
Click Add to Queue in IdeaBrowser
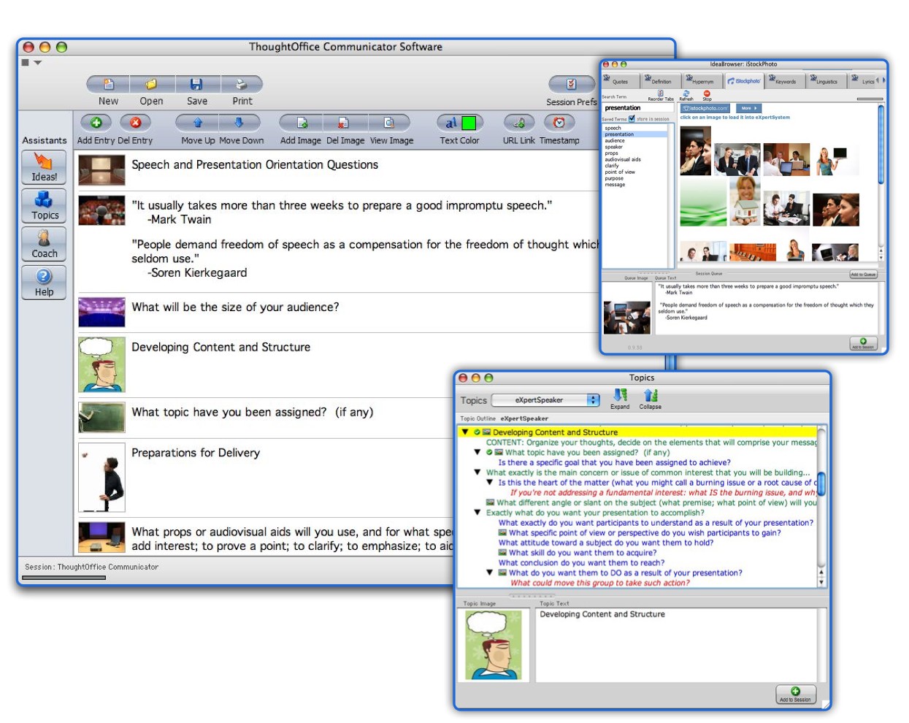point(863,275)
